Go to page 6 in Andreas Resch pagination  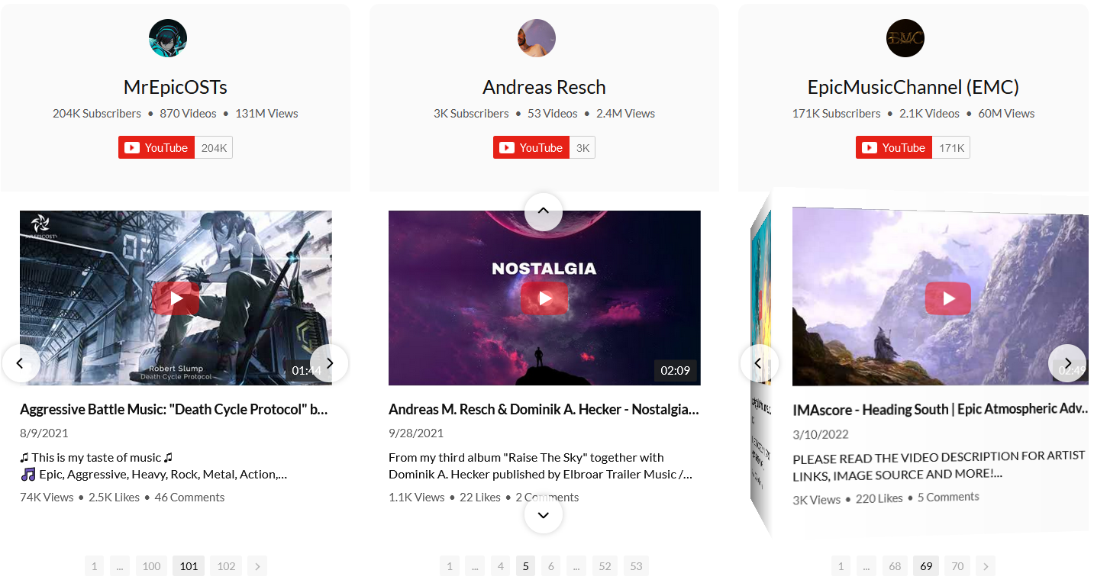pos(550,566)
